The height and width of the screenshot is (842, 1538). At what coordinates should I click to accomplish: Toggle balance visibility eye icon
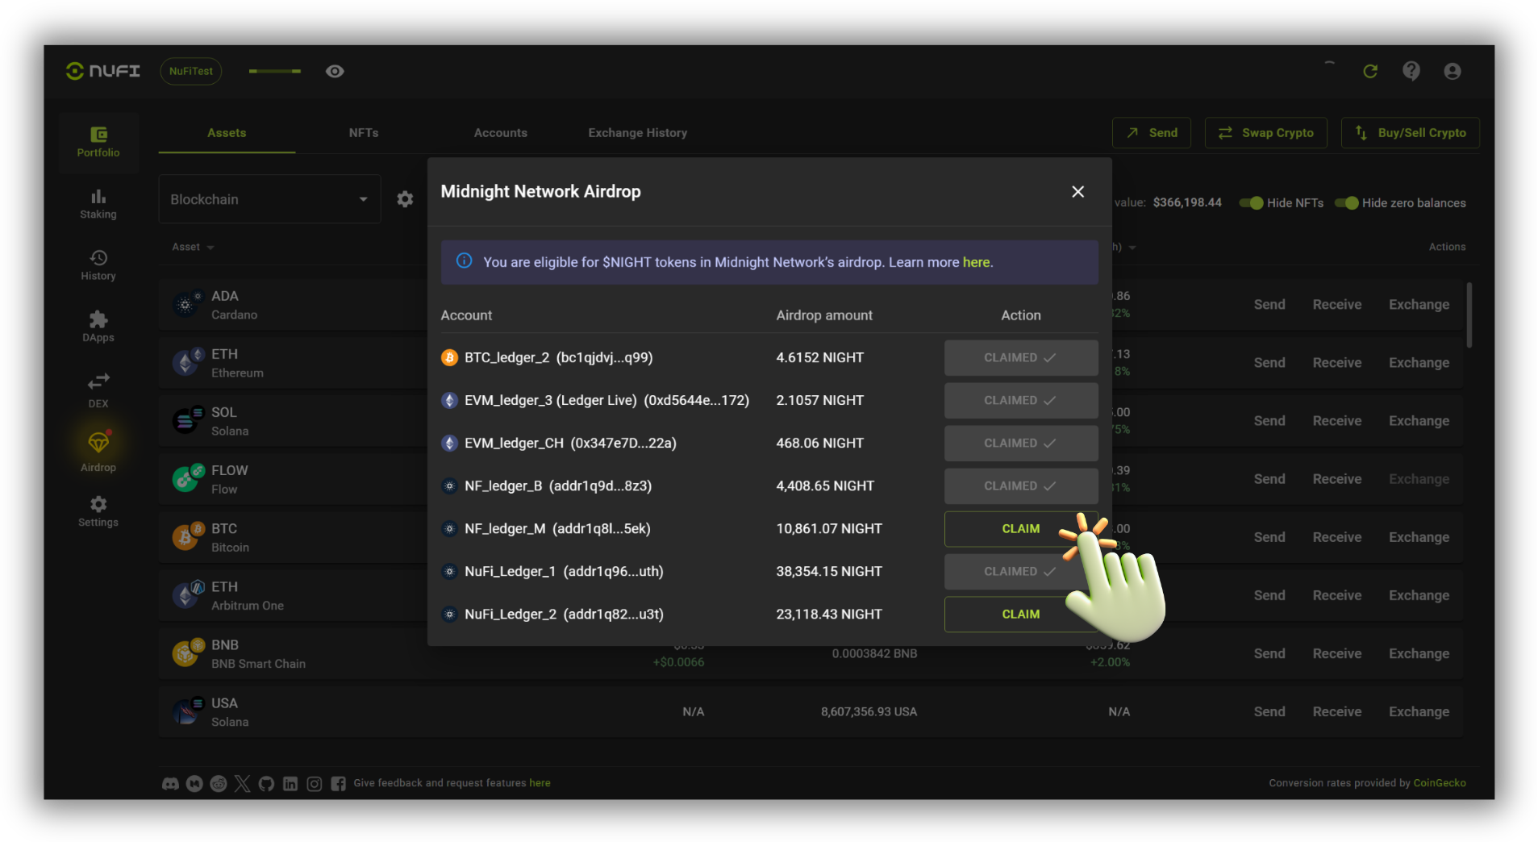[335, 71]
